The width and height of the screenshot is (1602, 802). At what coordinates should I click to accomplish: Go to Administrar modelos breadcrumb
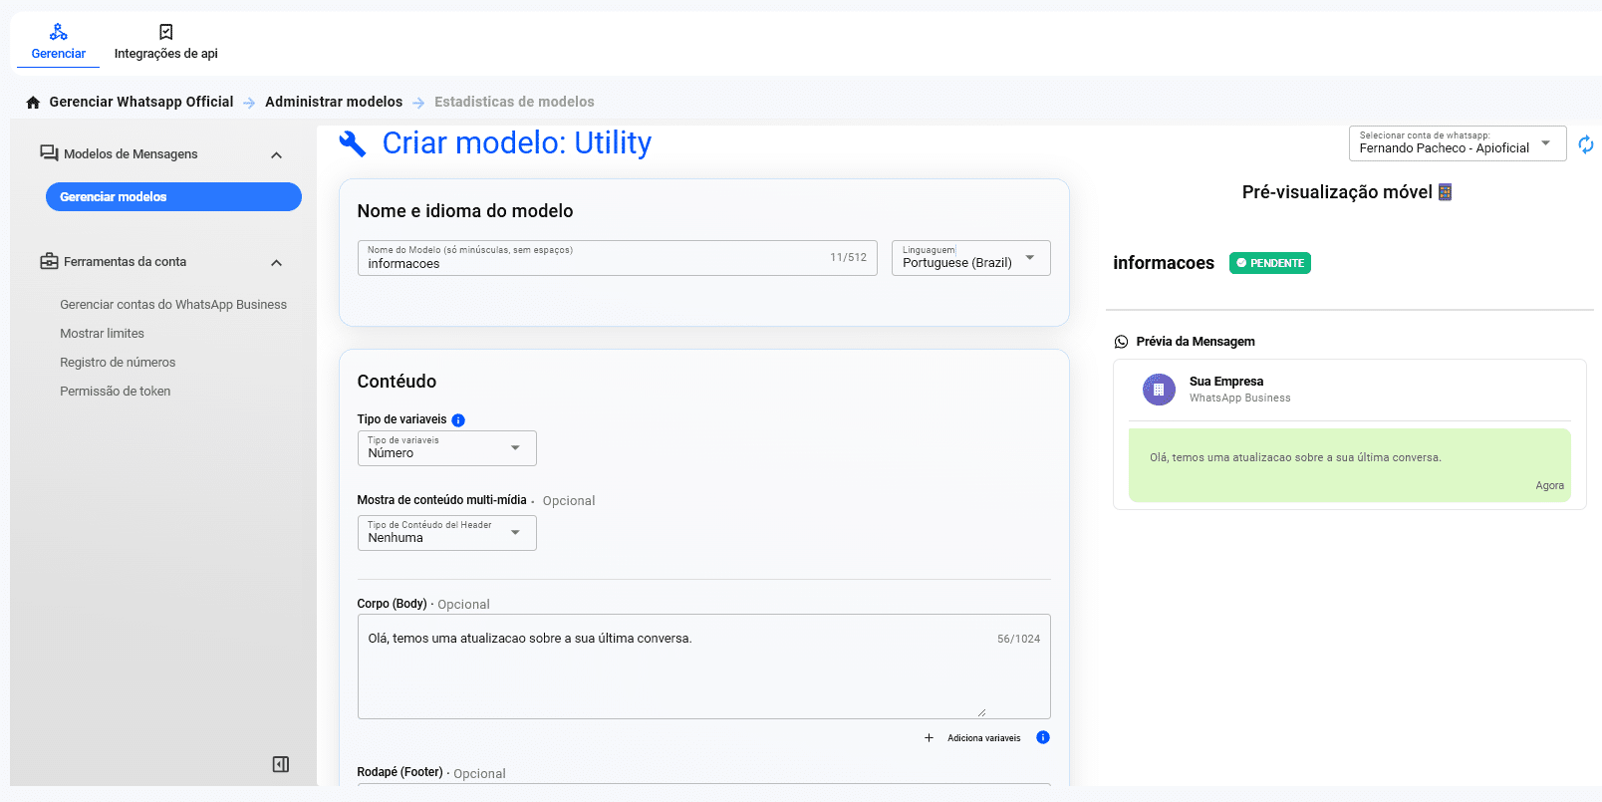[x=333, y=102]
